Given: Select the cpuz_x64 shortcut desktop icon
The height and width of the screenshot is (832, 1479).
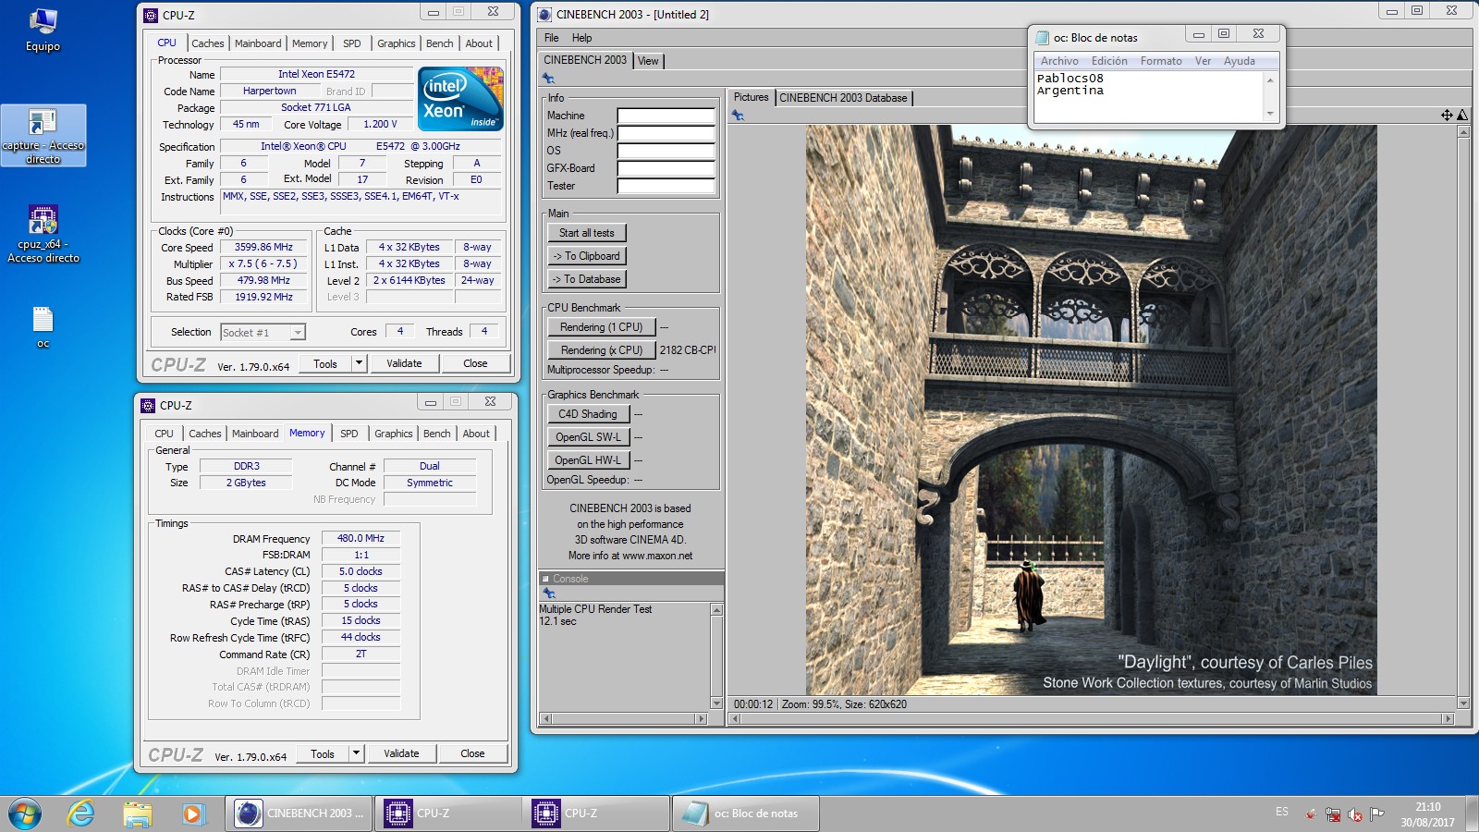Looking at the screenshot, I should (43, 234).
